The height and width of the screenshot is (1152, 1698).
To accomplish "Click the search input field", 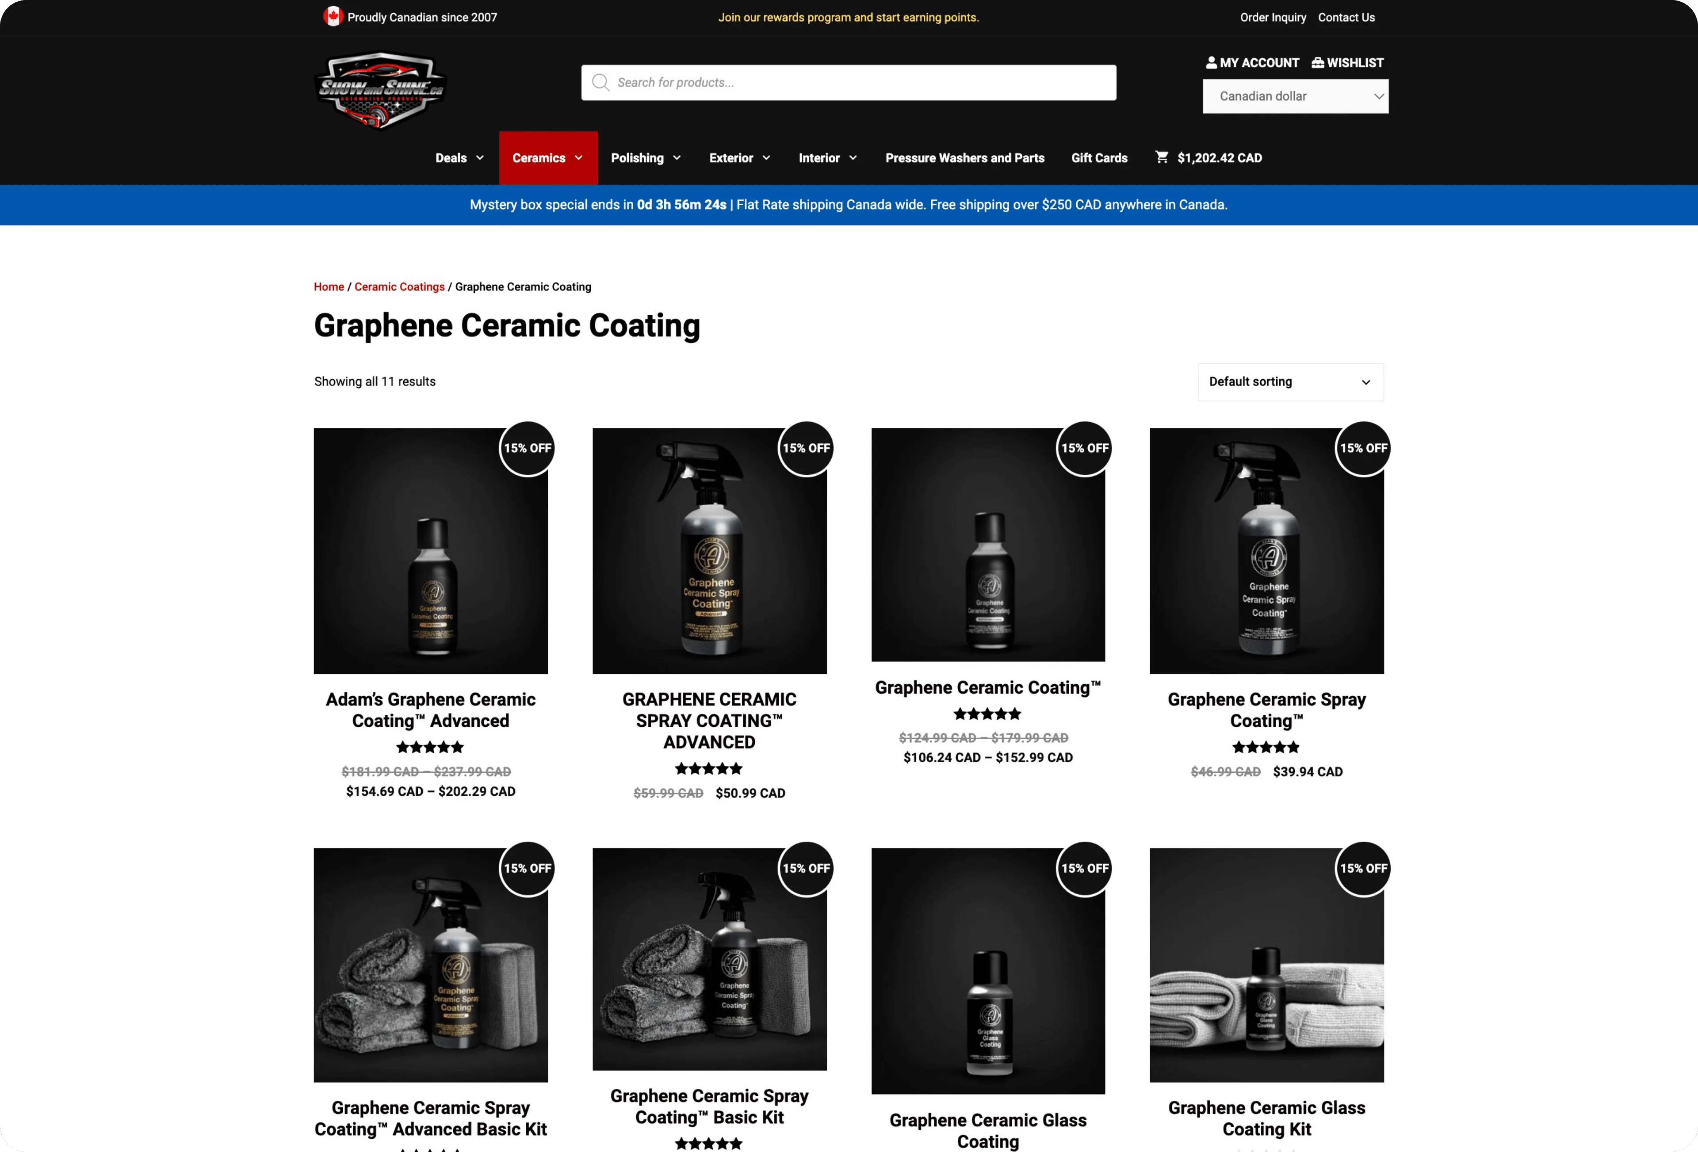I will click(849, 82).
